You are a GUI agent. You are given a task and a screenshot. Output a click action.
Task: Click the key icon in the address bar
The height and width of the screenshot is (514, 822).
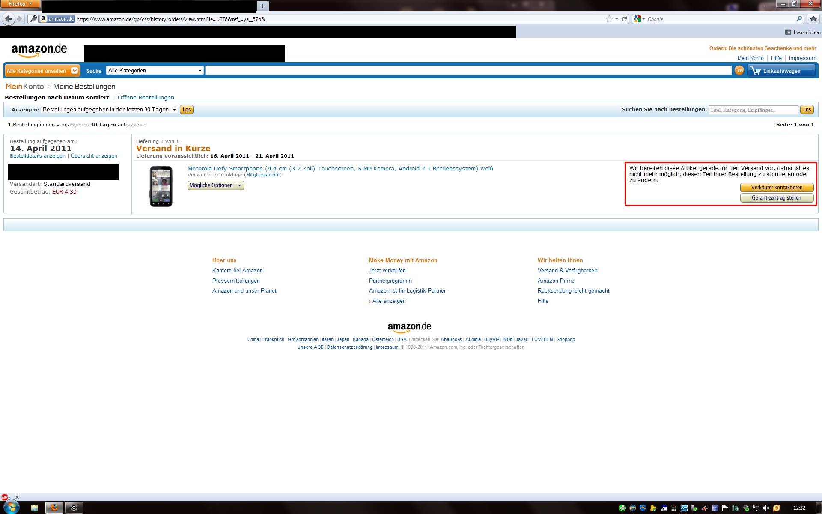pyautogui.click(x=33, y=19)
